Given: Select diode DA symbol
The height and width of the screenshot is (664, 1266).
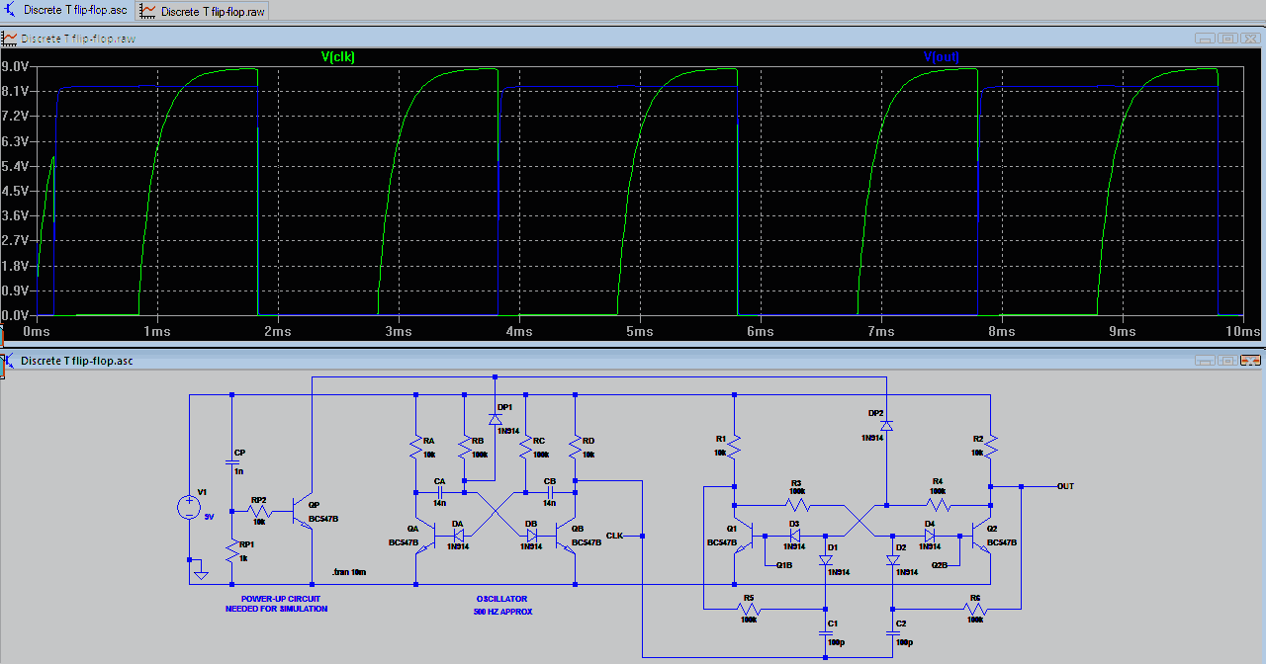Looking at the screenshot, I should pyautogui.click(x=457, y=534).
